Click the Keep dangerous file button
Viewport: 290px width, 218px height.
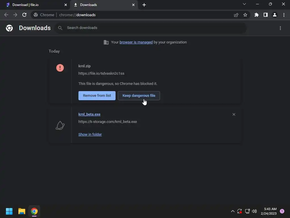pos(139,96)
